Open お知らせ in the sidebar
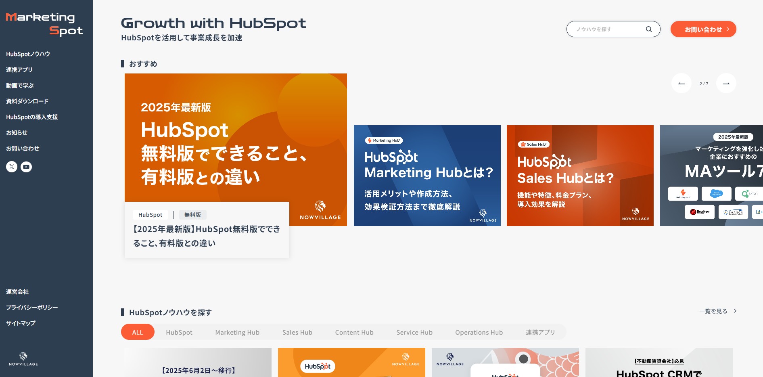This screenshot has width=763, height=377. pyautogui.click(x=17, y=133)
